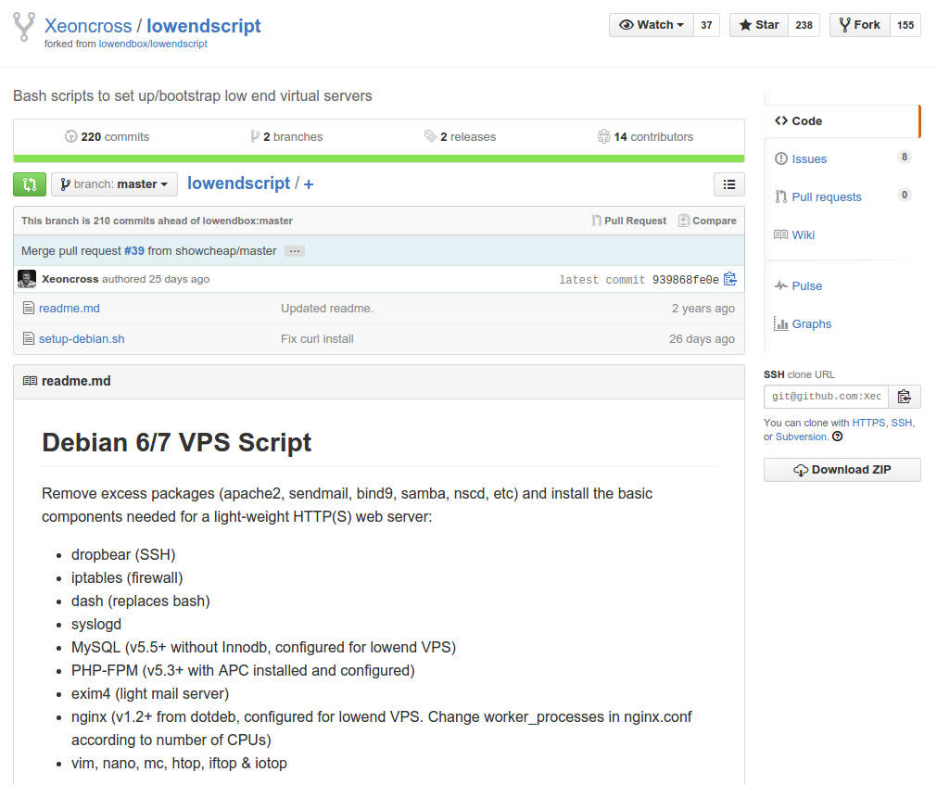Expand the commit message ellipsis button

point(295,251)
